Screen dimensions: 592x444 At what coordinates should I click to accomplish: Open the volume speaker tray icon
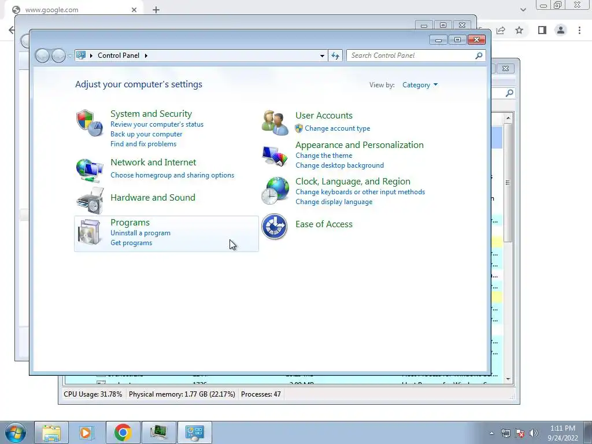click(534, 433)
